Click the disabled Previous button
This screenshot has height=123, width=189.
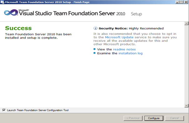[x=133, y=118]
